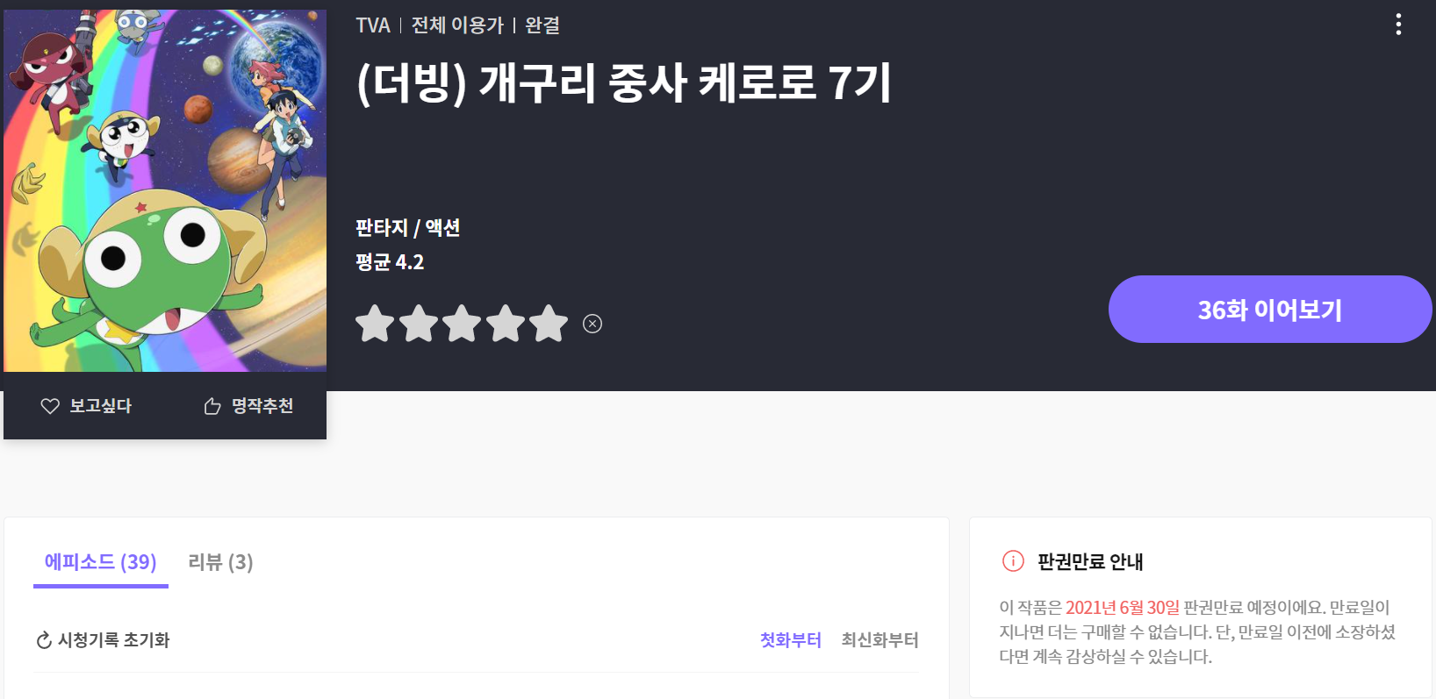Click the 판타지 / 액션 genre label

click(408, 228)
